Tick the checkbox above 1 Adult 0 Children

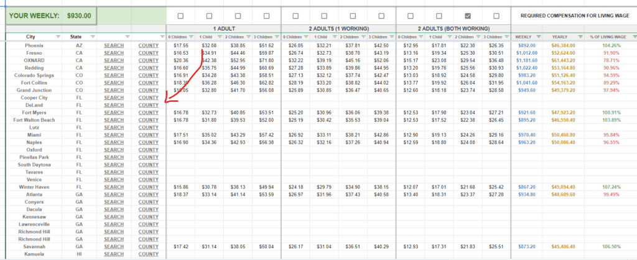(180, 16)
